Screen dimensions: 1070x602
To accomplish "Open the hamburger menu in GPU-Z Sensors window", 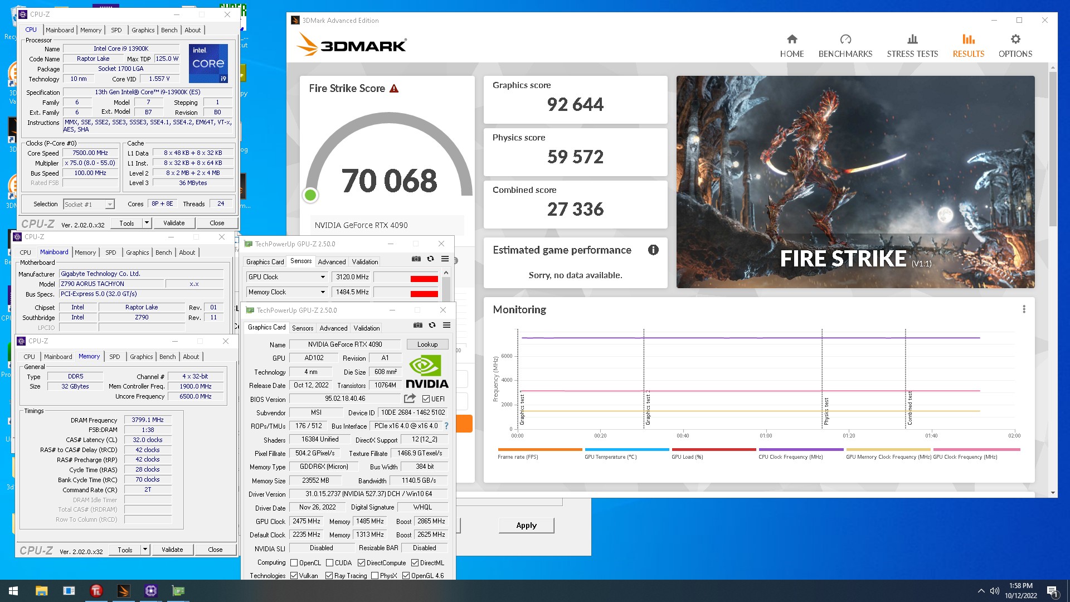I will pos(445,259).
